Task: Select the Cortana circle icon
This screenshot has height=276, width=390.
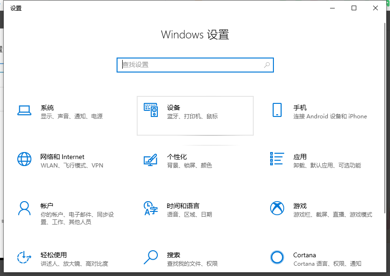Action: [277, 257]
